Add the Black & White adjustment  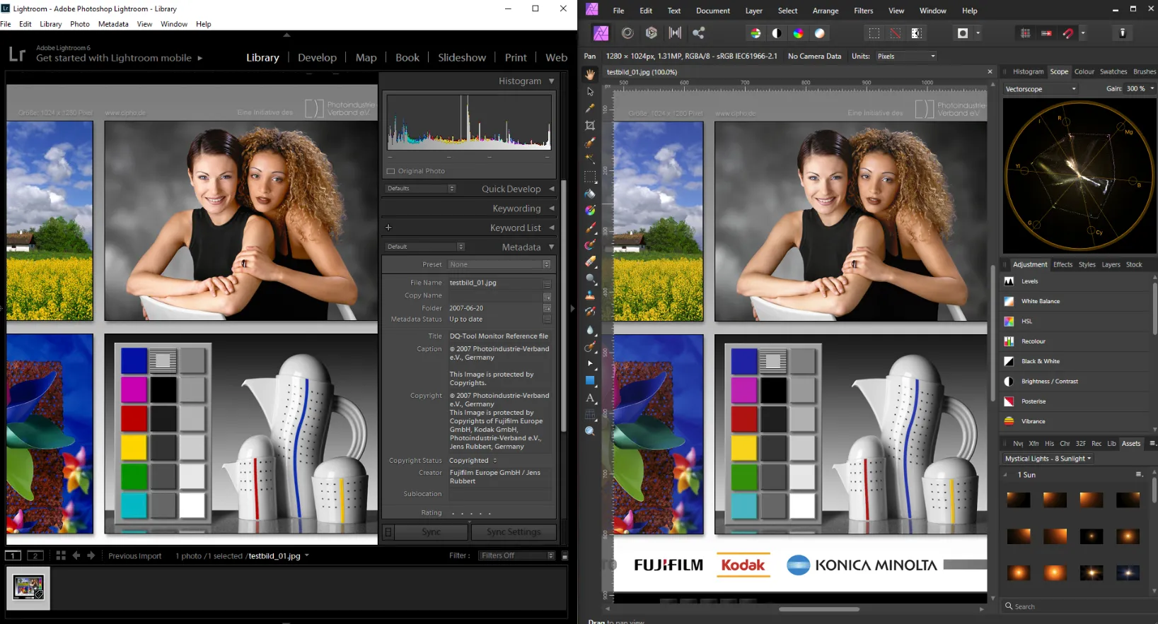point(1040,361)
